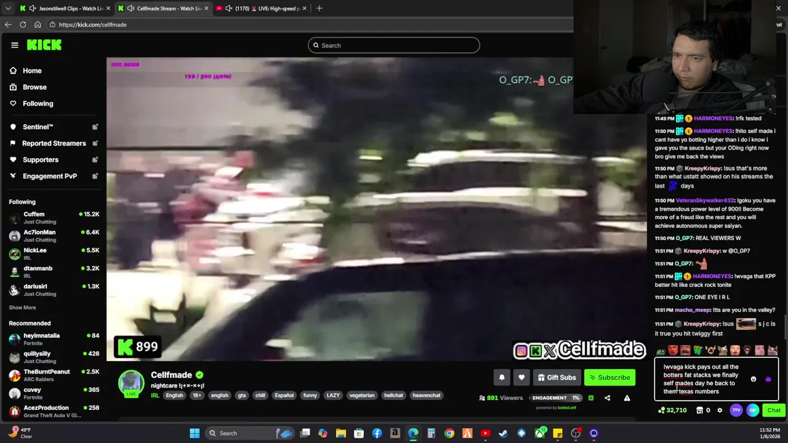This screenshot has height=443, width=788.
Task: Open Ac7ionMan channel in Following
Action: (x=54, y=236)
